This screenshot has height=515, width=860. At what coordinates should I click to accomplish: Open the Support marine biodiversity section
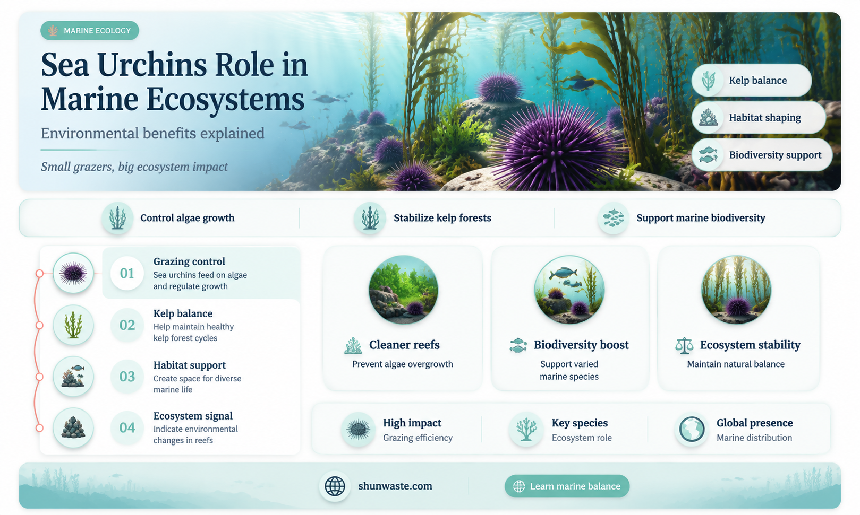[701, 218]
